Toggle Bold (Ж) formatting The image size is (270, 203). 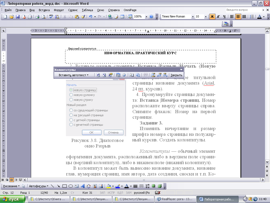click(212, 17)
